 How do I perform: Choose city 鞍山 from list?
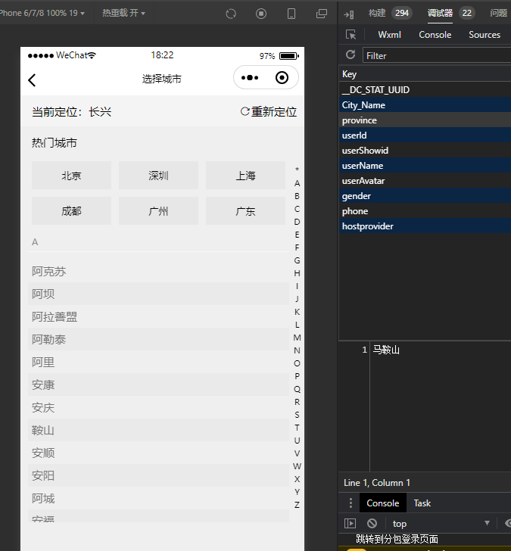point(158,430)
